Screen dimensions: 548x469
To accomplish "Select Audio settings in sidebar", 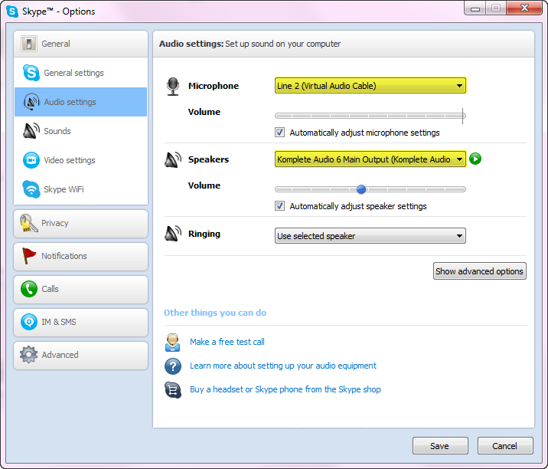I will pos(80,102).
